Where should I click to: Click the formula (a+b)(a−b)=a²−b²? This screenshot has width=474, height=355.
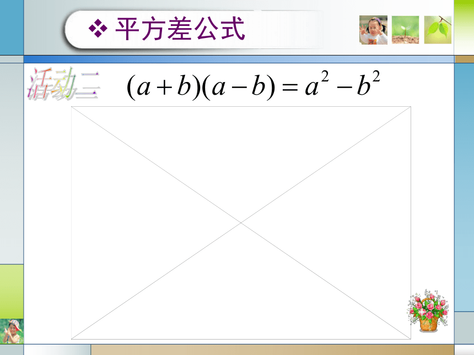coord(253,85)
